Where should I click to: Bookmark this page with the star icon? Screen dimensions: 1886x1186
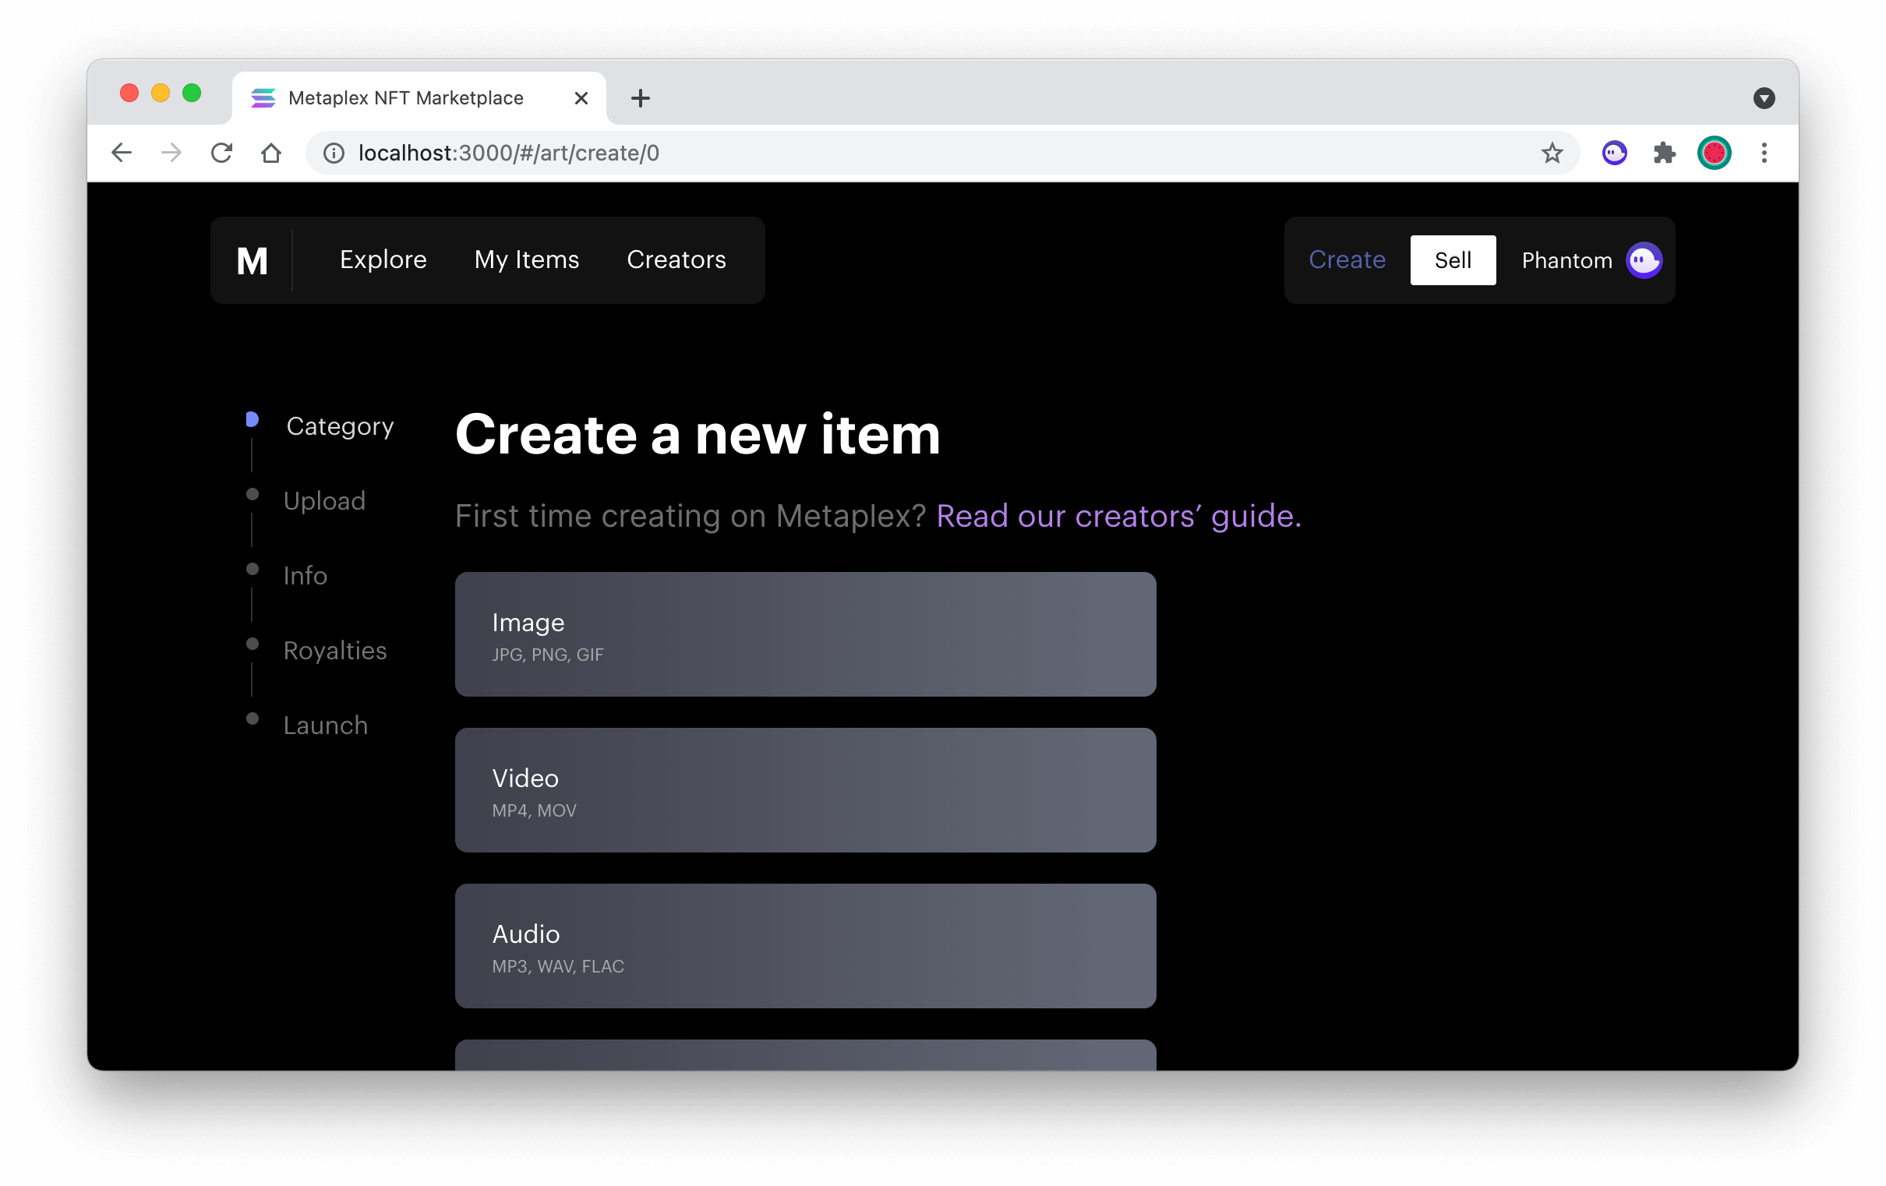[x=1552, y=153]
